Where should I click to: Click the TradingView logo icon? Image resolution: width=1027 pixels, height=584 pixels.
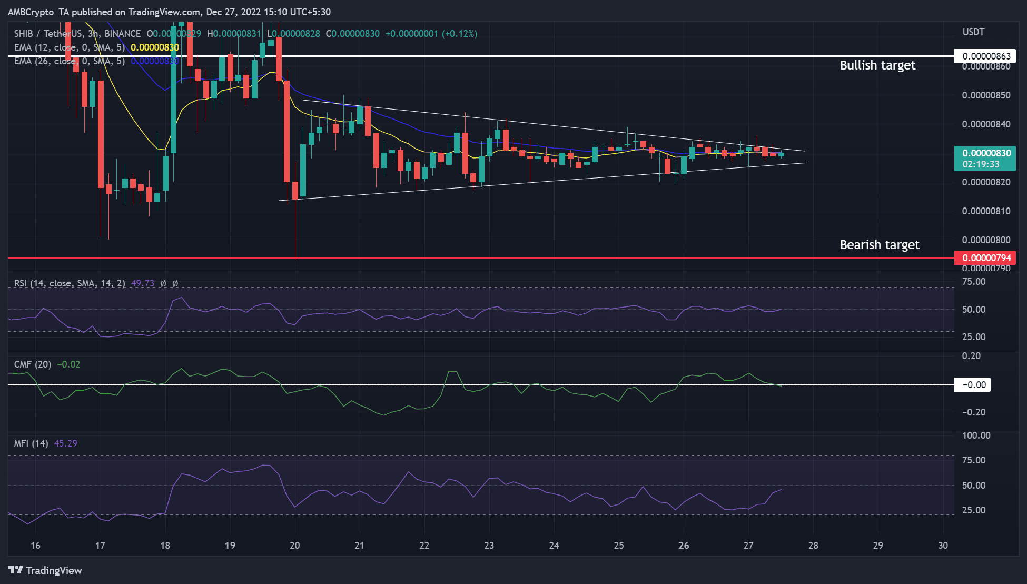[15, 570]
